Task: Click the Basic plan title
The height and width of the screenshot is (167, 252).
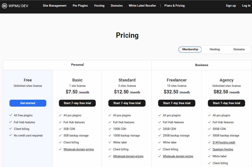Action: coord(77,80)
